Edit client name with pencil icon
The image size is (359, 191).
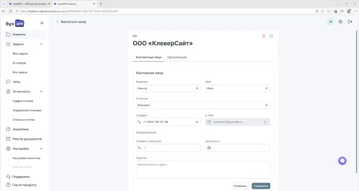(271, 36)
